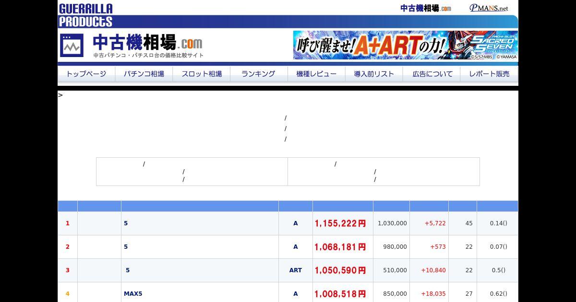
Task: Open 機種レビュー menu item
Action: [x=316, y=74]
